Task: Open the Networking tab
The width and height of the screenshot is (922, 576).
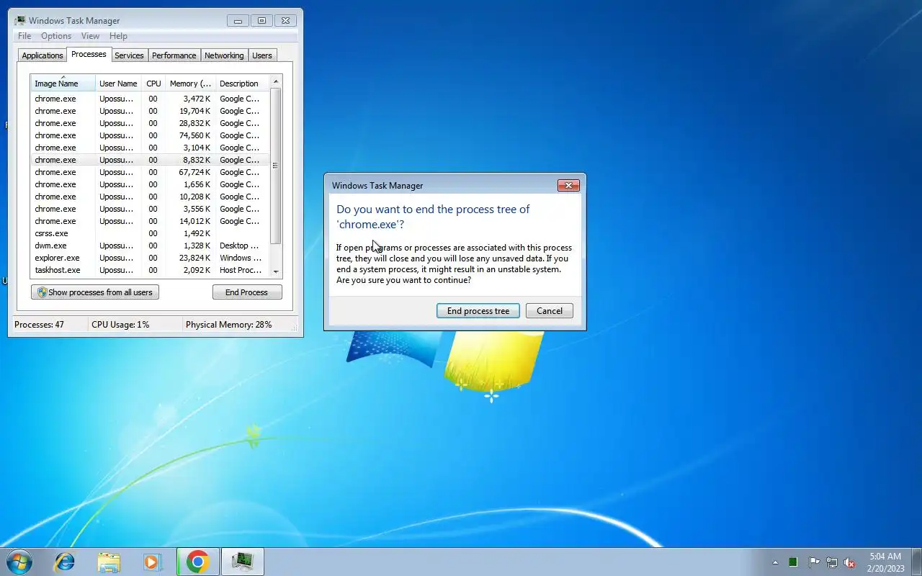Action: point(224,55)
